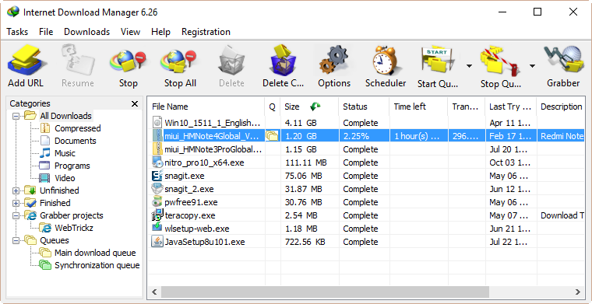Open the Downloads menu
This screenshot has width=592, height=304.
(x=86, y=32)
